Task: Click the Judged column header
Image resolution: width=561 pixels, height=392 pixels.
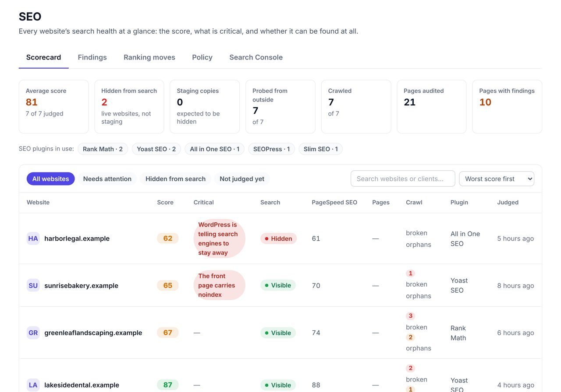Action: 508,202
